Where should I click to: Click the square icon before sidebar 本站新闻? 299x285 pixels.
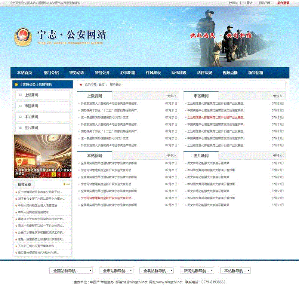[x=21, y=117]
